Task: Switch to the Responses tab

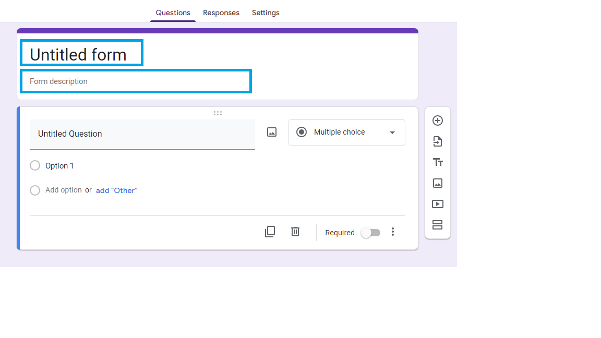Action: (221, 13)
